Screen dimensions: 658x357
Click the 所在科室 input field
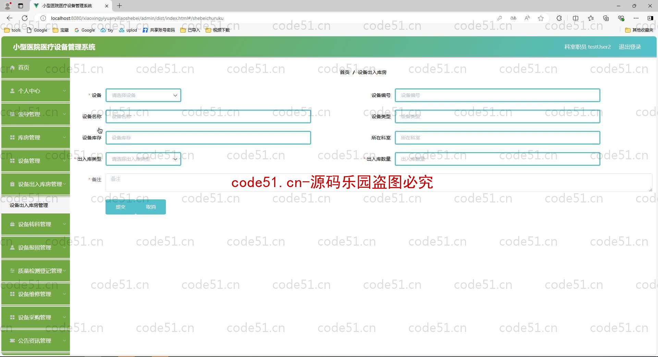coord(497,138)
